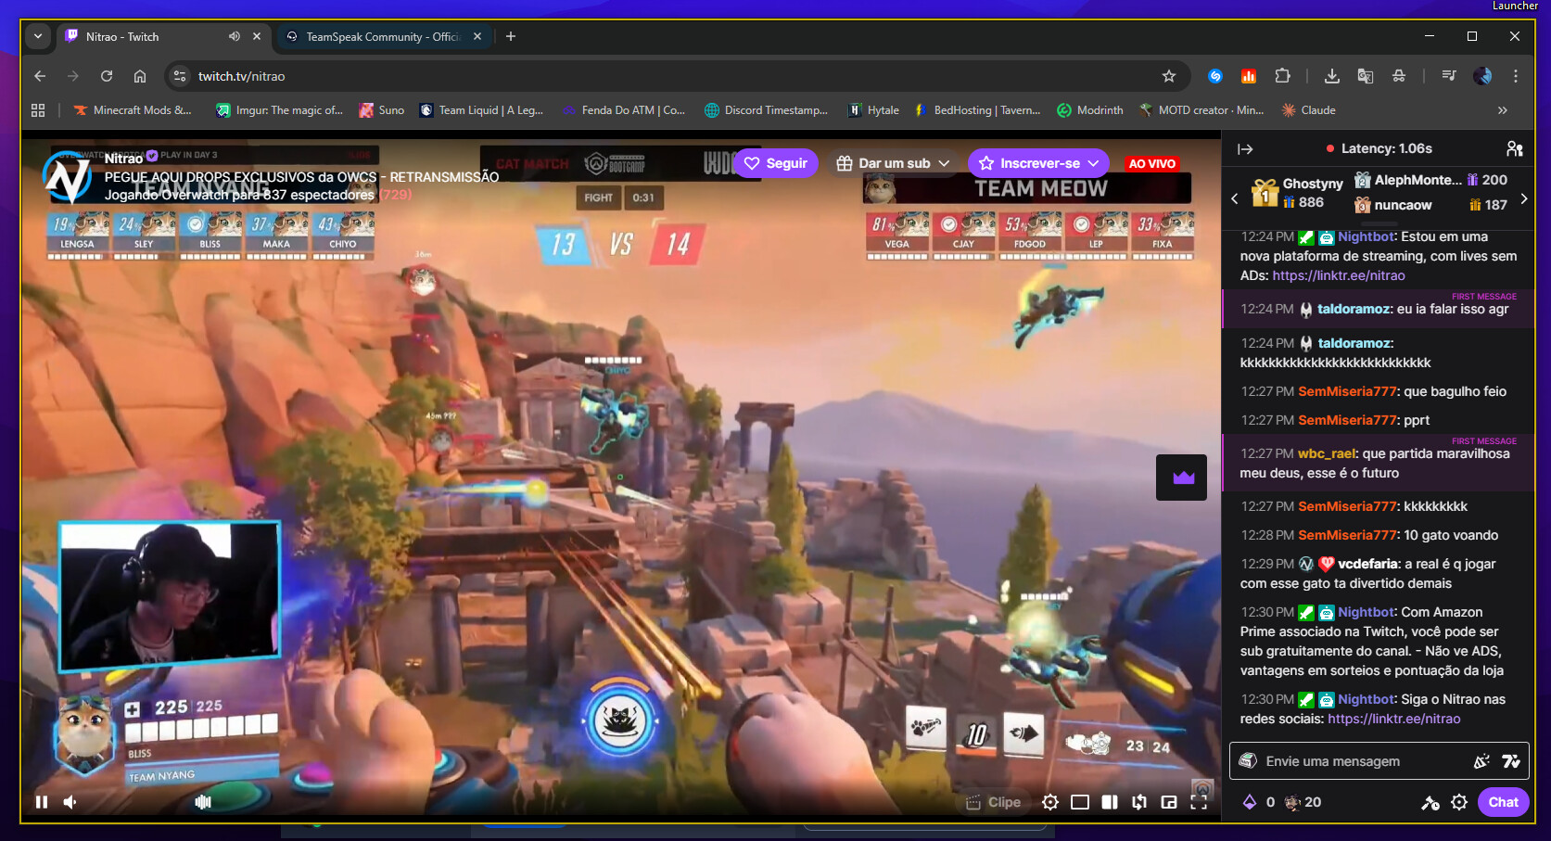Open the Shazam browser extension
Viewport: 1551px width, 841px height.
pos(1215,76)
